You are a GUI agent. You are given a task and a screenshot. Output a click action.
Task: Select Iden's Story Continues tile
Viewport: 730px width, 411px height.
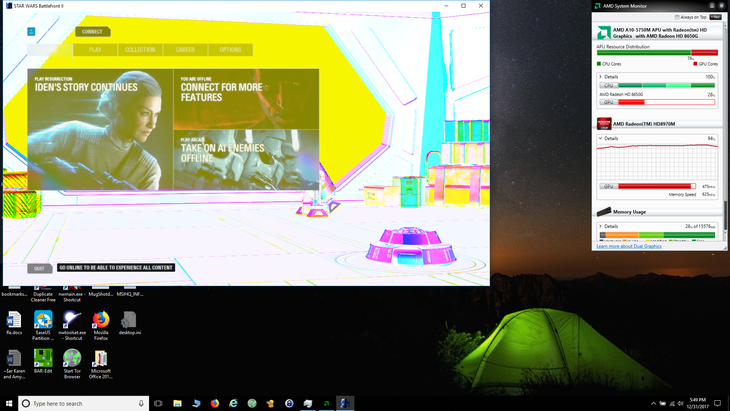pyautogui.click(x=100, y=129)
